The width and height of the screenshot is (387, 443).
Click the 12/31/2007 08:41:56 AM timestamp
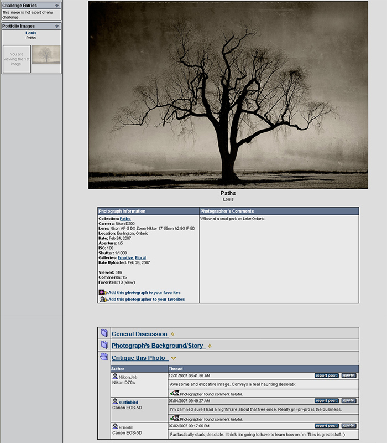[x=189, y=376]
